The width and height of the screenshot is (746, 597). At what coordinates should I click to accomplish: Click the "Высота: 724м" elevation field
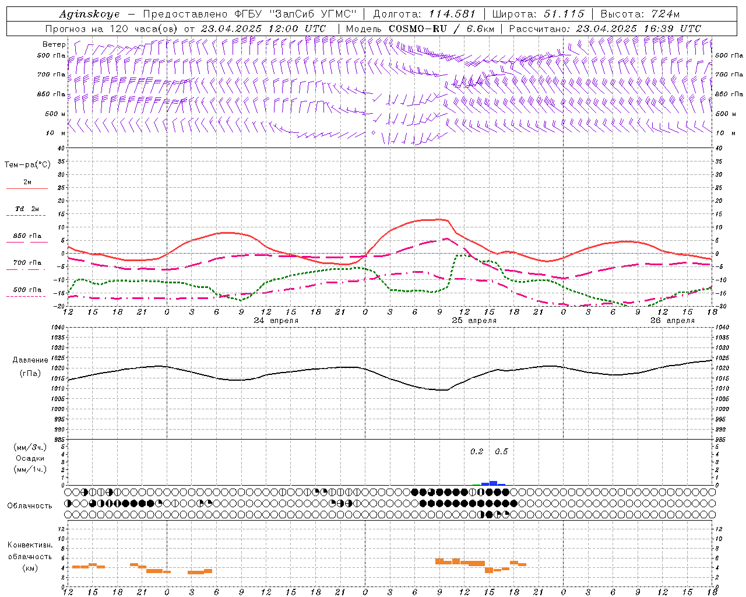point(640,14)
